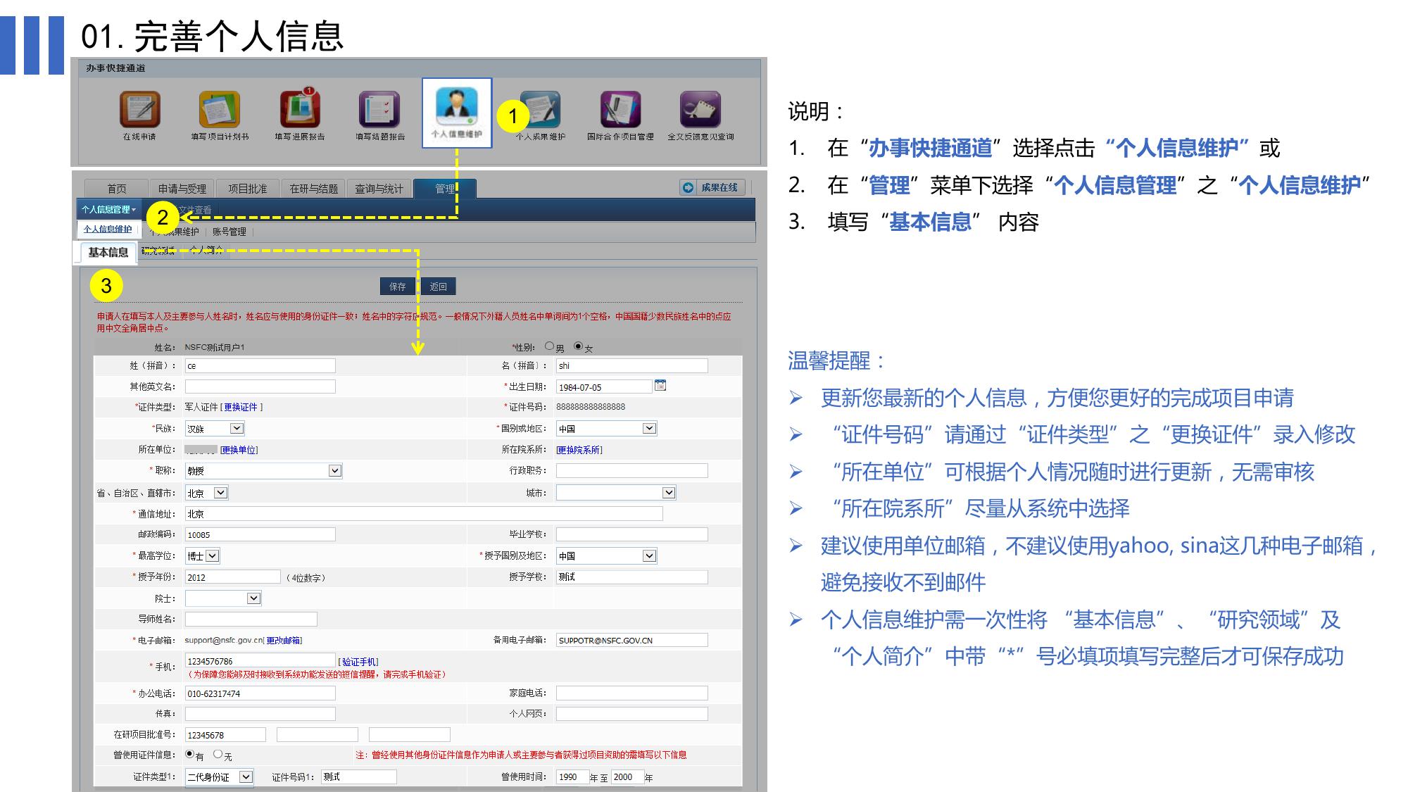Open the 国际合作项目管理 icon
1408x792 pixels.
[x=620, y=110]
